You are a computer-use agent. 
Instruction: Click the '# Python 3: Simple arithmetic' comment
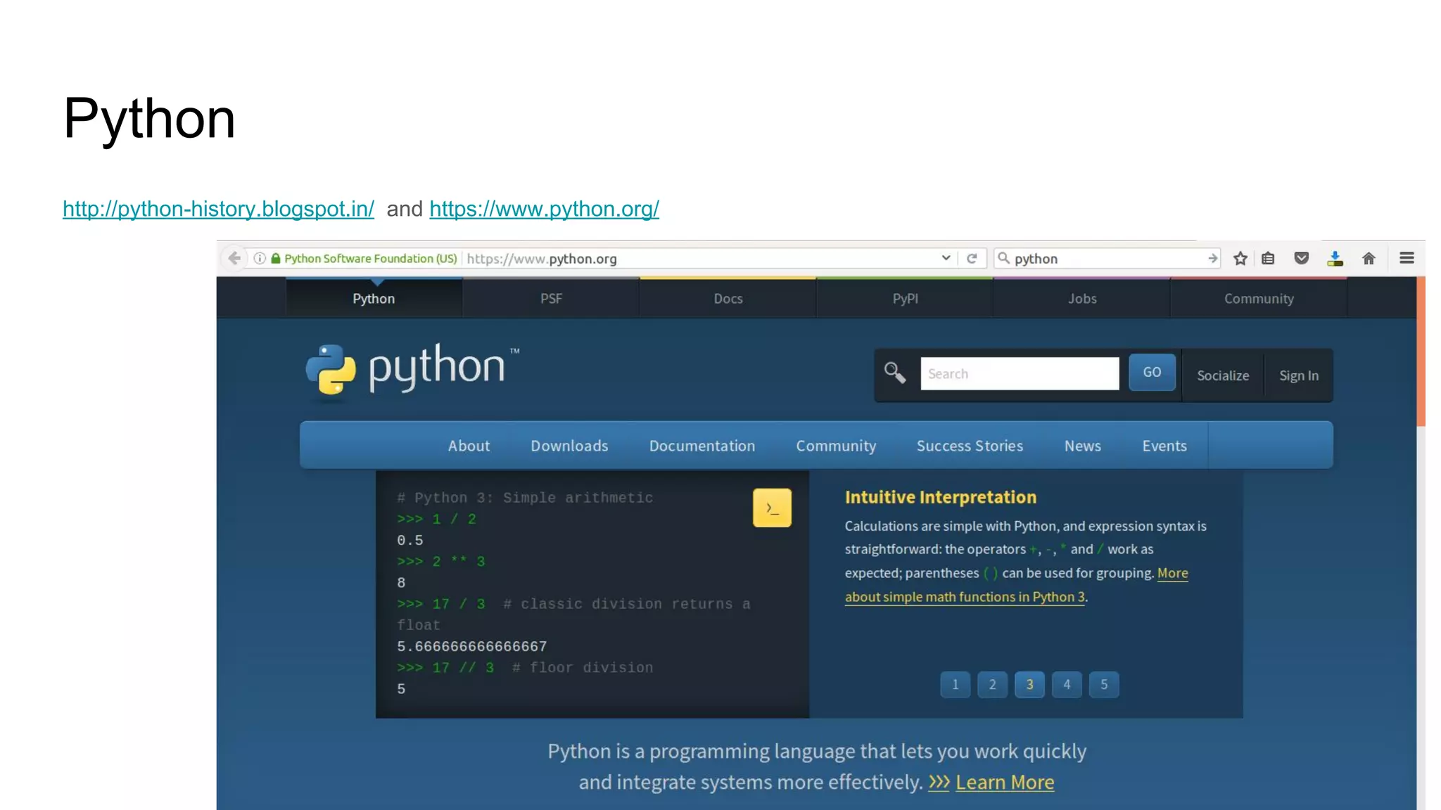pyautogui.click(x=525, y=498)
